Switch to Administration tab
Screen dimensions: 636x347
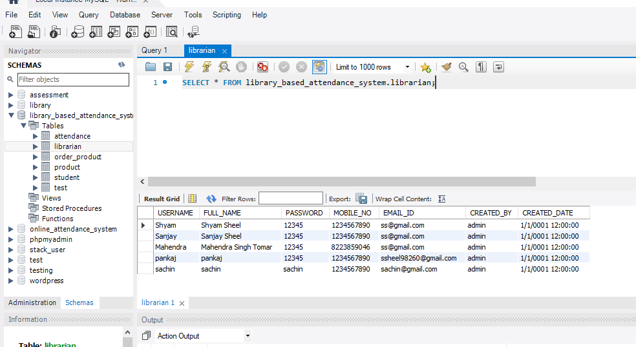[32, 302]
